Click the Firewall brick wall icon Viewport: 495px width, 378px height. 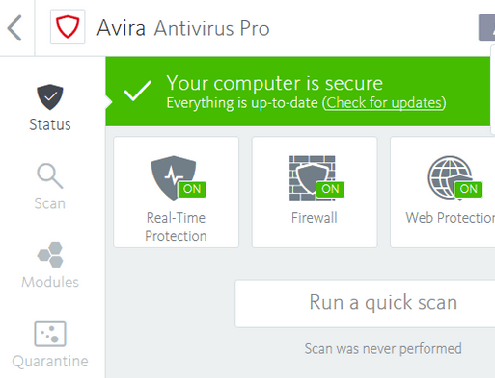tap(312, 177)
